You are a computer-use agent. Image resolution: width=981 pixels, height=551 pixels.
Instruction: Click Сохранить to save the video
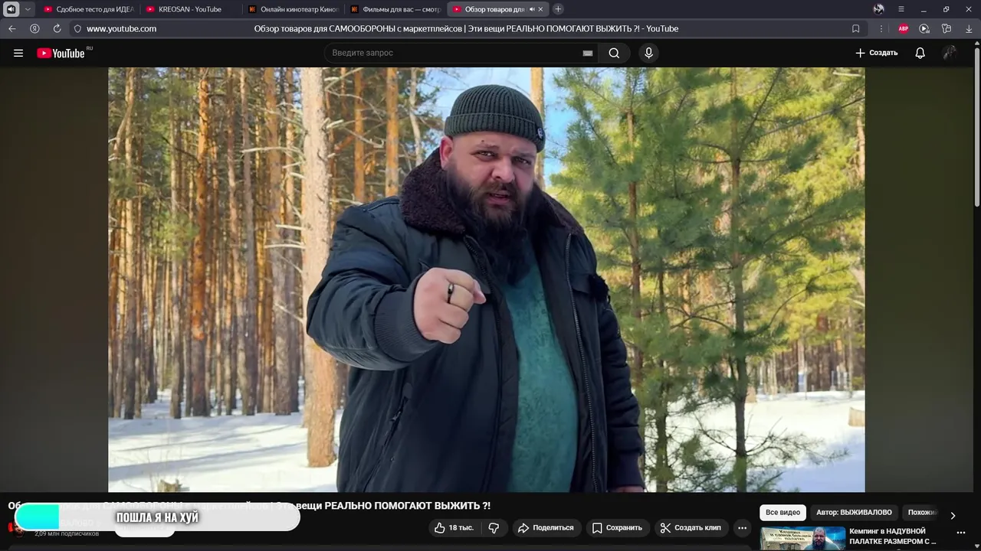point(617,528)
